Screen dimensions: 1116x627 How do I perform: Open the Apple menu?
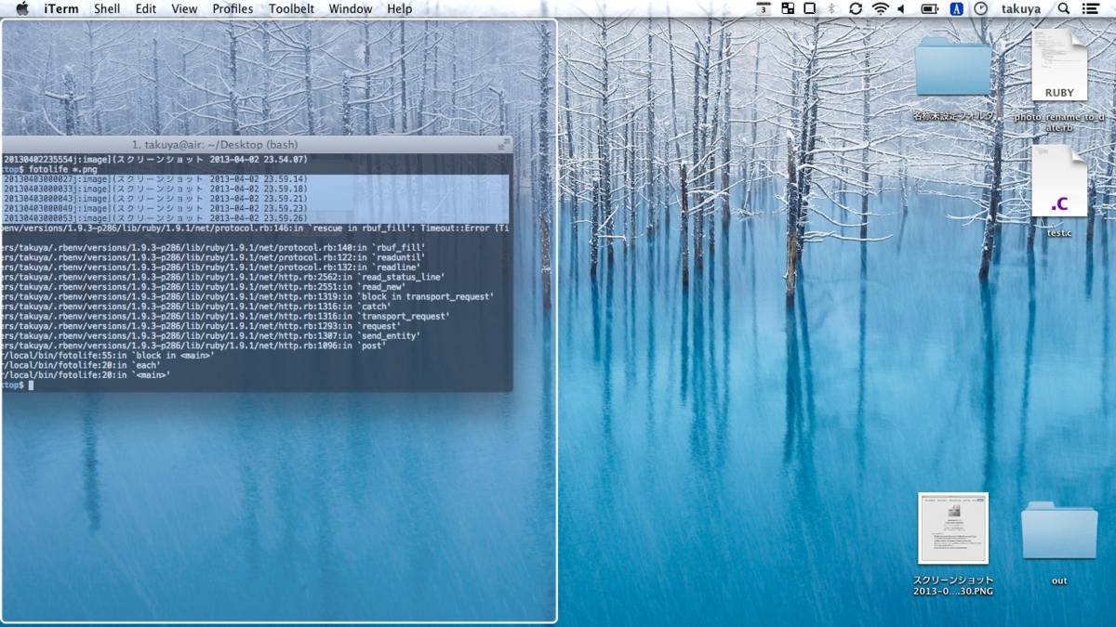coord(22,8)
